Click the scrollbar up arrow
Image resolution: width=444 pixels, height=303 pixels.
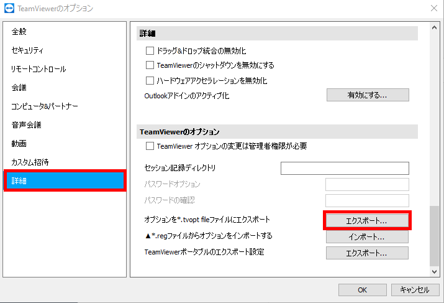click(434, 27)
